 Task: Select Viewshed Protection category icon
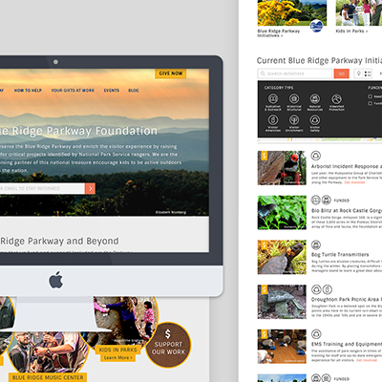[336, 98]
